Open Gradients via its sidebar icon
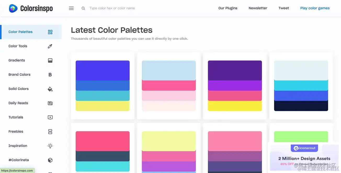 (50, 60)
